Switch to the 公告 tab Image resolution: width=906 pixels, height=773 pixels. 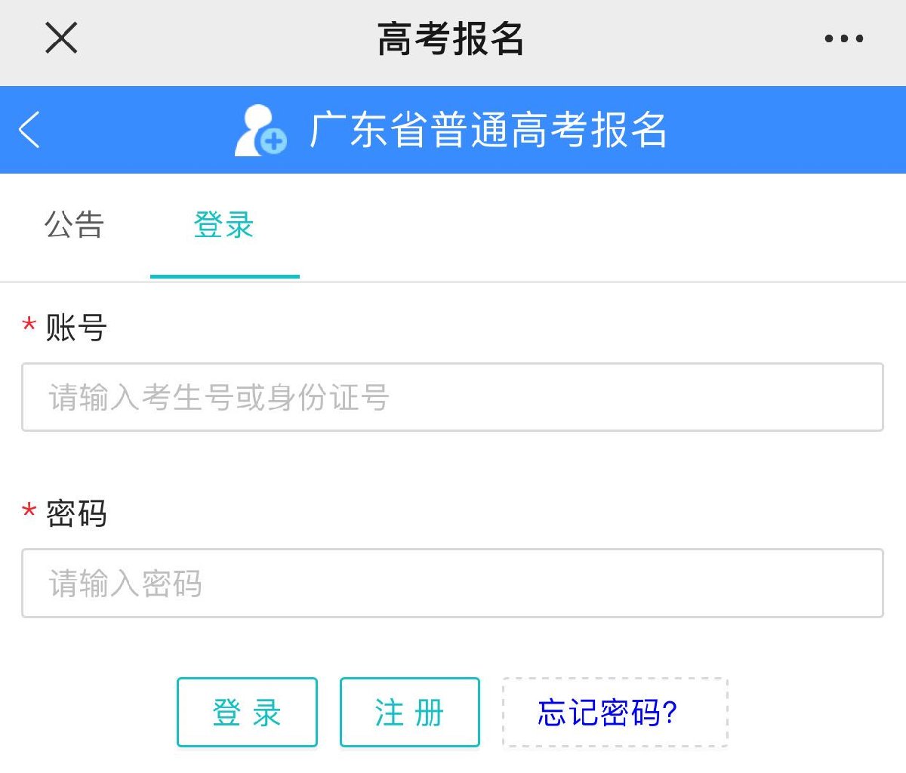(74, 225)
